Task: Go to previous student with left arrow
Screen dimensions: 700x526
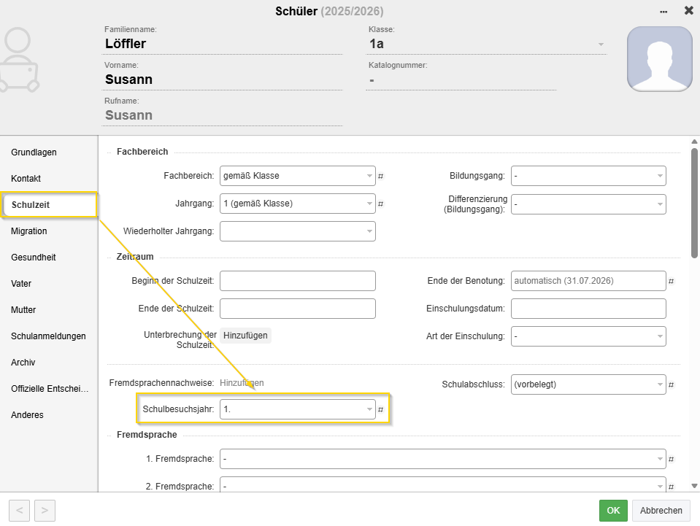Action: 20,511
